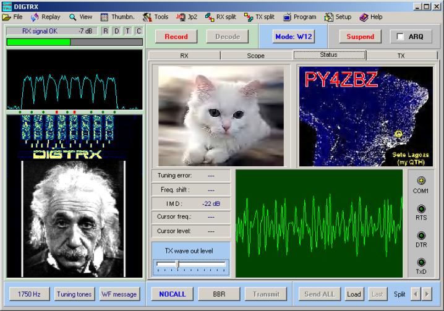Click the Split right arrow
Viewport: 444px width, 311px height.
427,294
